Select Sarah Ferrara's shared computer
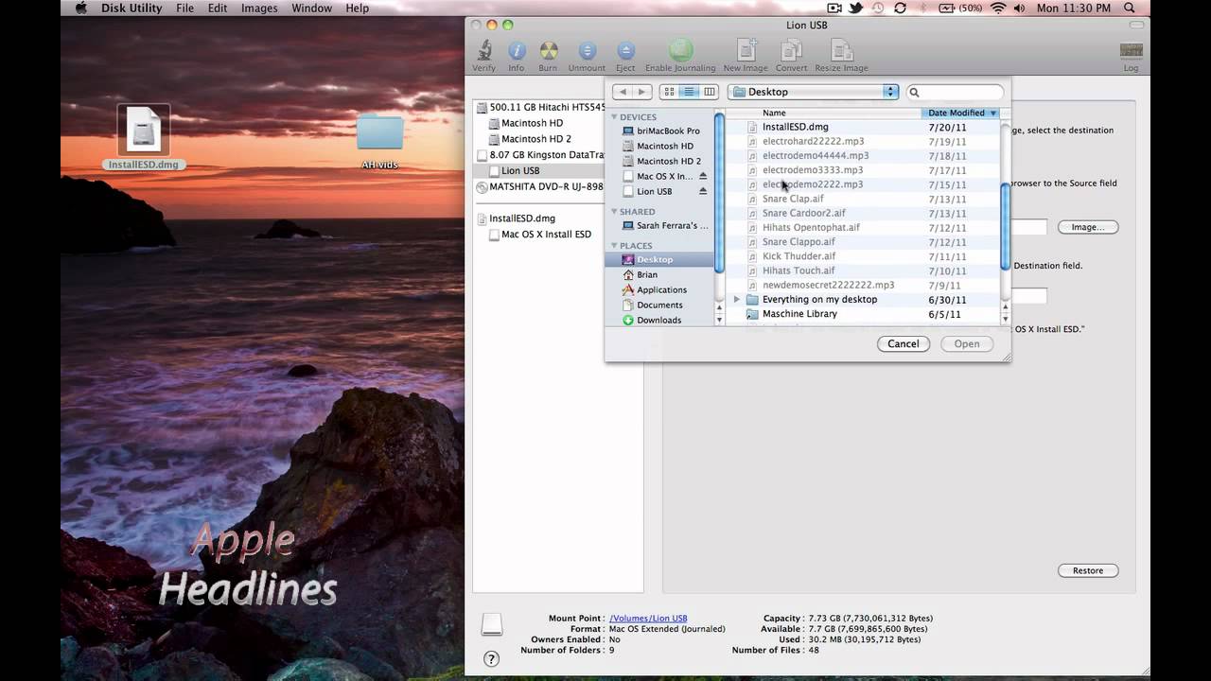1211x681 pixels. [660, 225]
